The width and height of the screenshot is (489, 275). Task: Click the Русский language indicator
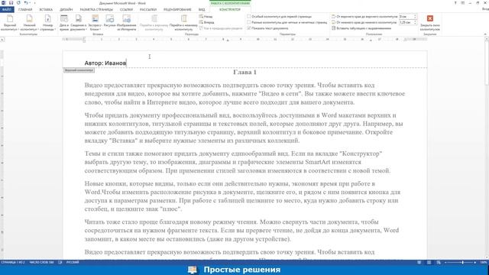coord(73,263)
